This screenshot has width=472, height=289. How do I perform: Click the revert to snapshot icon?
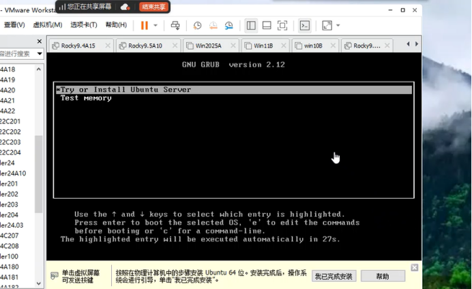click(213, 25)
